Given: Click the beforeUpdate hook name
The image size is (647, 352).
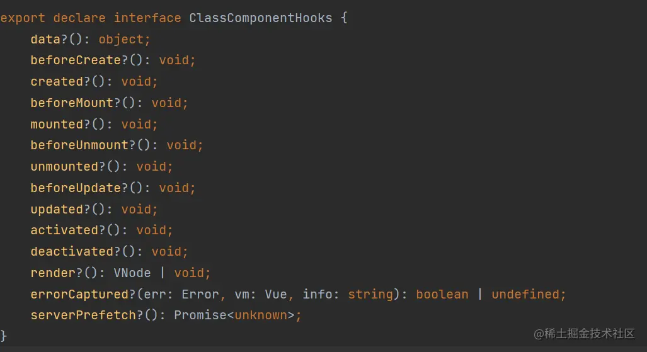Looking at the screenshot, I should (x=76, y=188).
